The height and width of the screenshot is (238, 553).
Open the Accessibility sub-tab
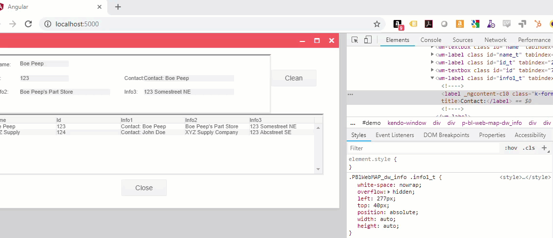click(530, 135)
